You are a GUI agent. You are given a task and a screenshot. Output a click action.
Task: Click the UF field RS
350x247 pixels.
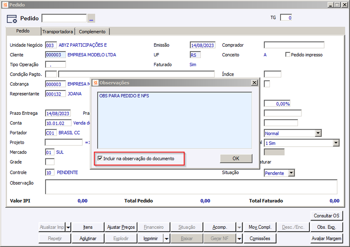(195, 55)
